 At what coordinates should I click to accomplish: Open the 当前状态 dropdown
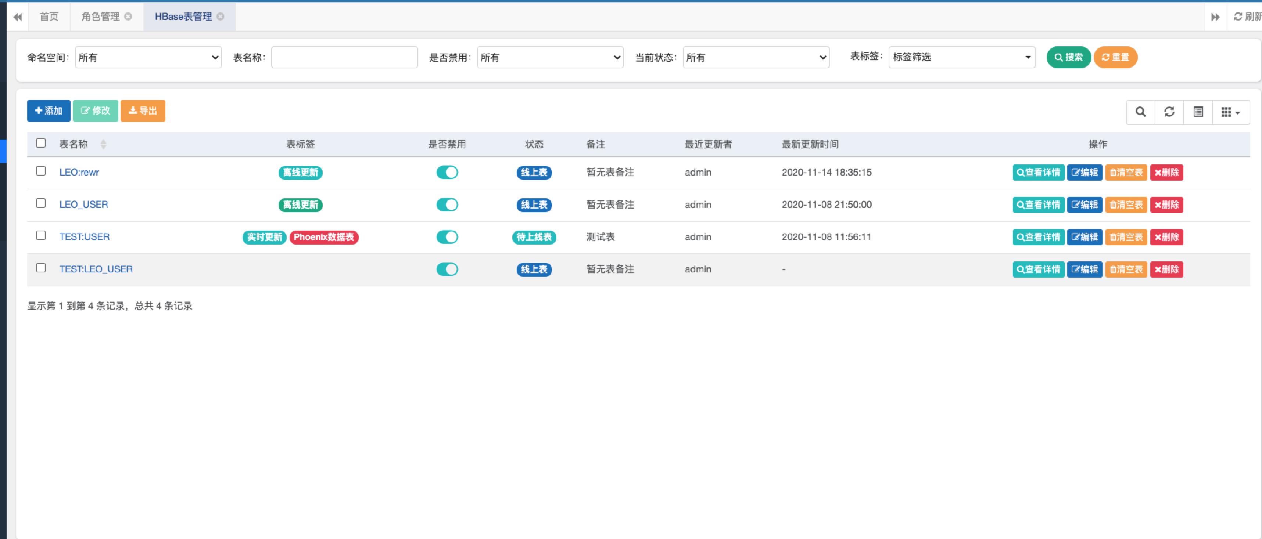tap(756, 58)
